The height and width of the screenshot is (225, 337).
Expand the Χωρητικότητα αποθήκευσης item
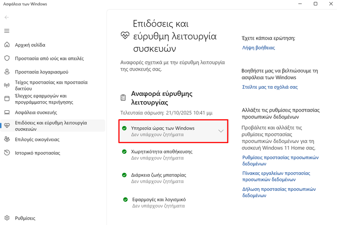tap(162, 155)
